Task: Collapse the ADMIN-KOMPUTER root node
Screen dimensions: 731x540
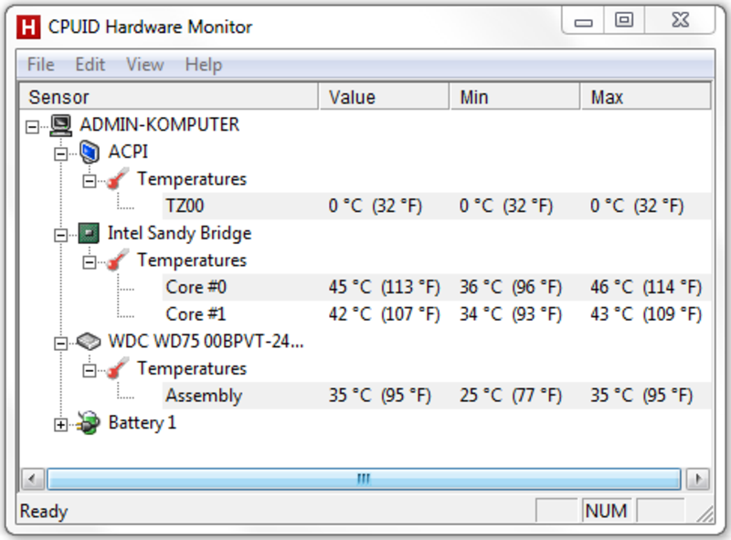Action: 32,126
